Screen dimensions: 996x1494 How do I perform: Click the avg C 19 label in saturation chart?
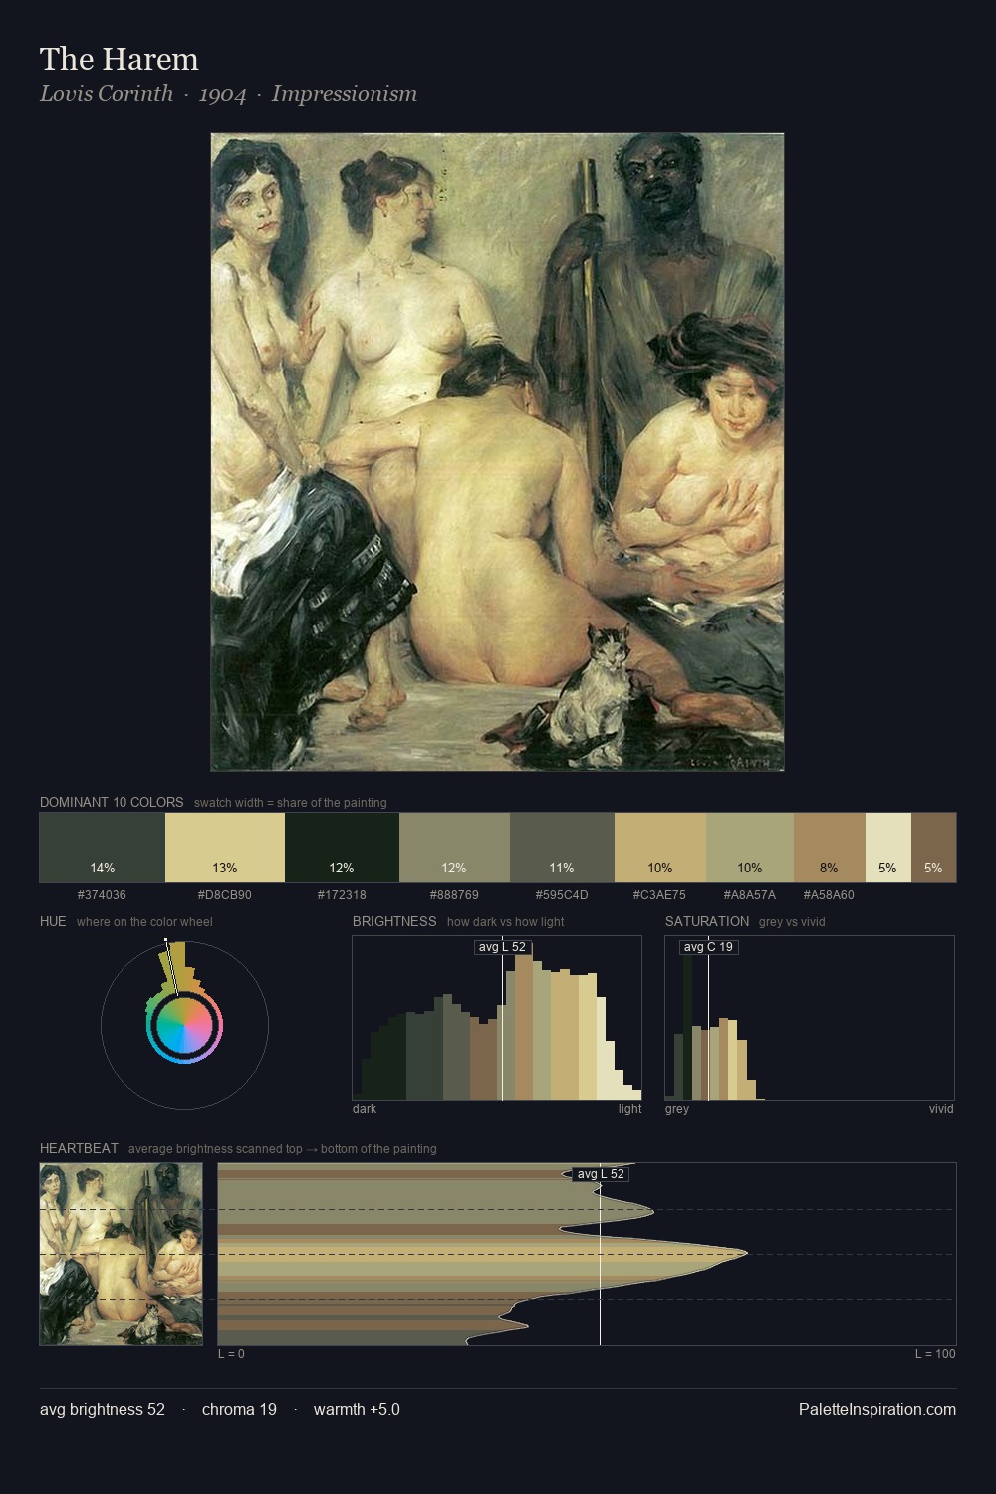point(709,947)
